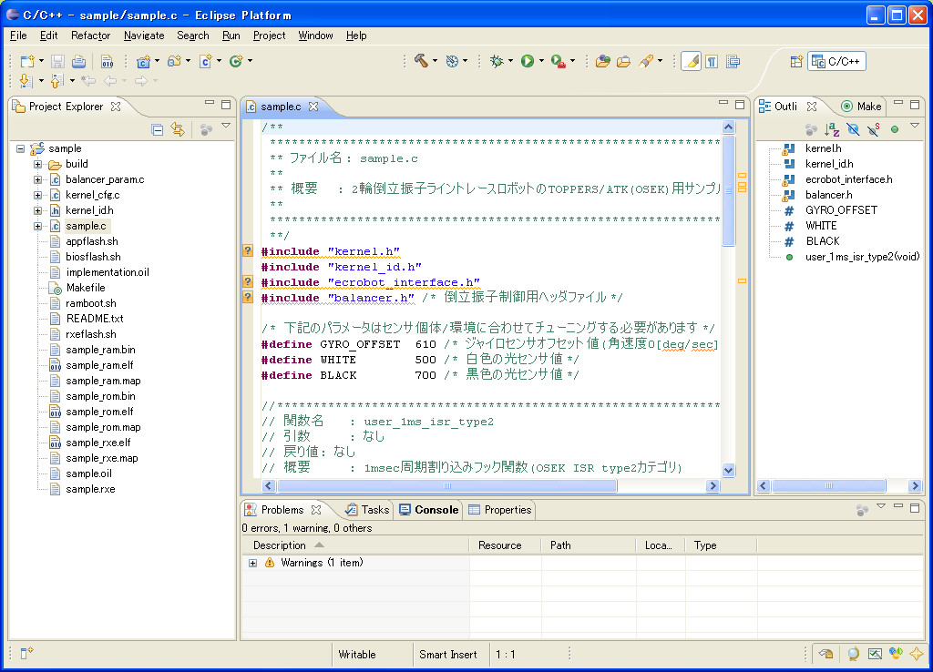Click editor vertical scrollbar down arrow

point(728,471)
